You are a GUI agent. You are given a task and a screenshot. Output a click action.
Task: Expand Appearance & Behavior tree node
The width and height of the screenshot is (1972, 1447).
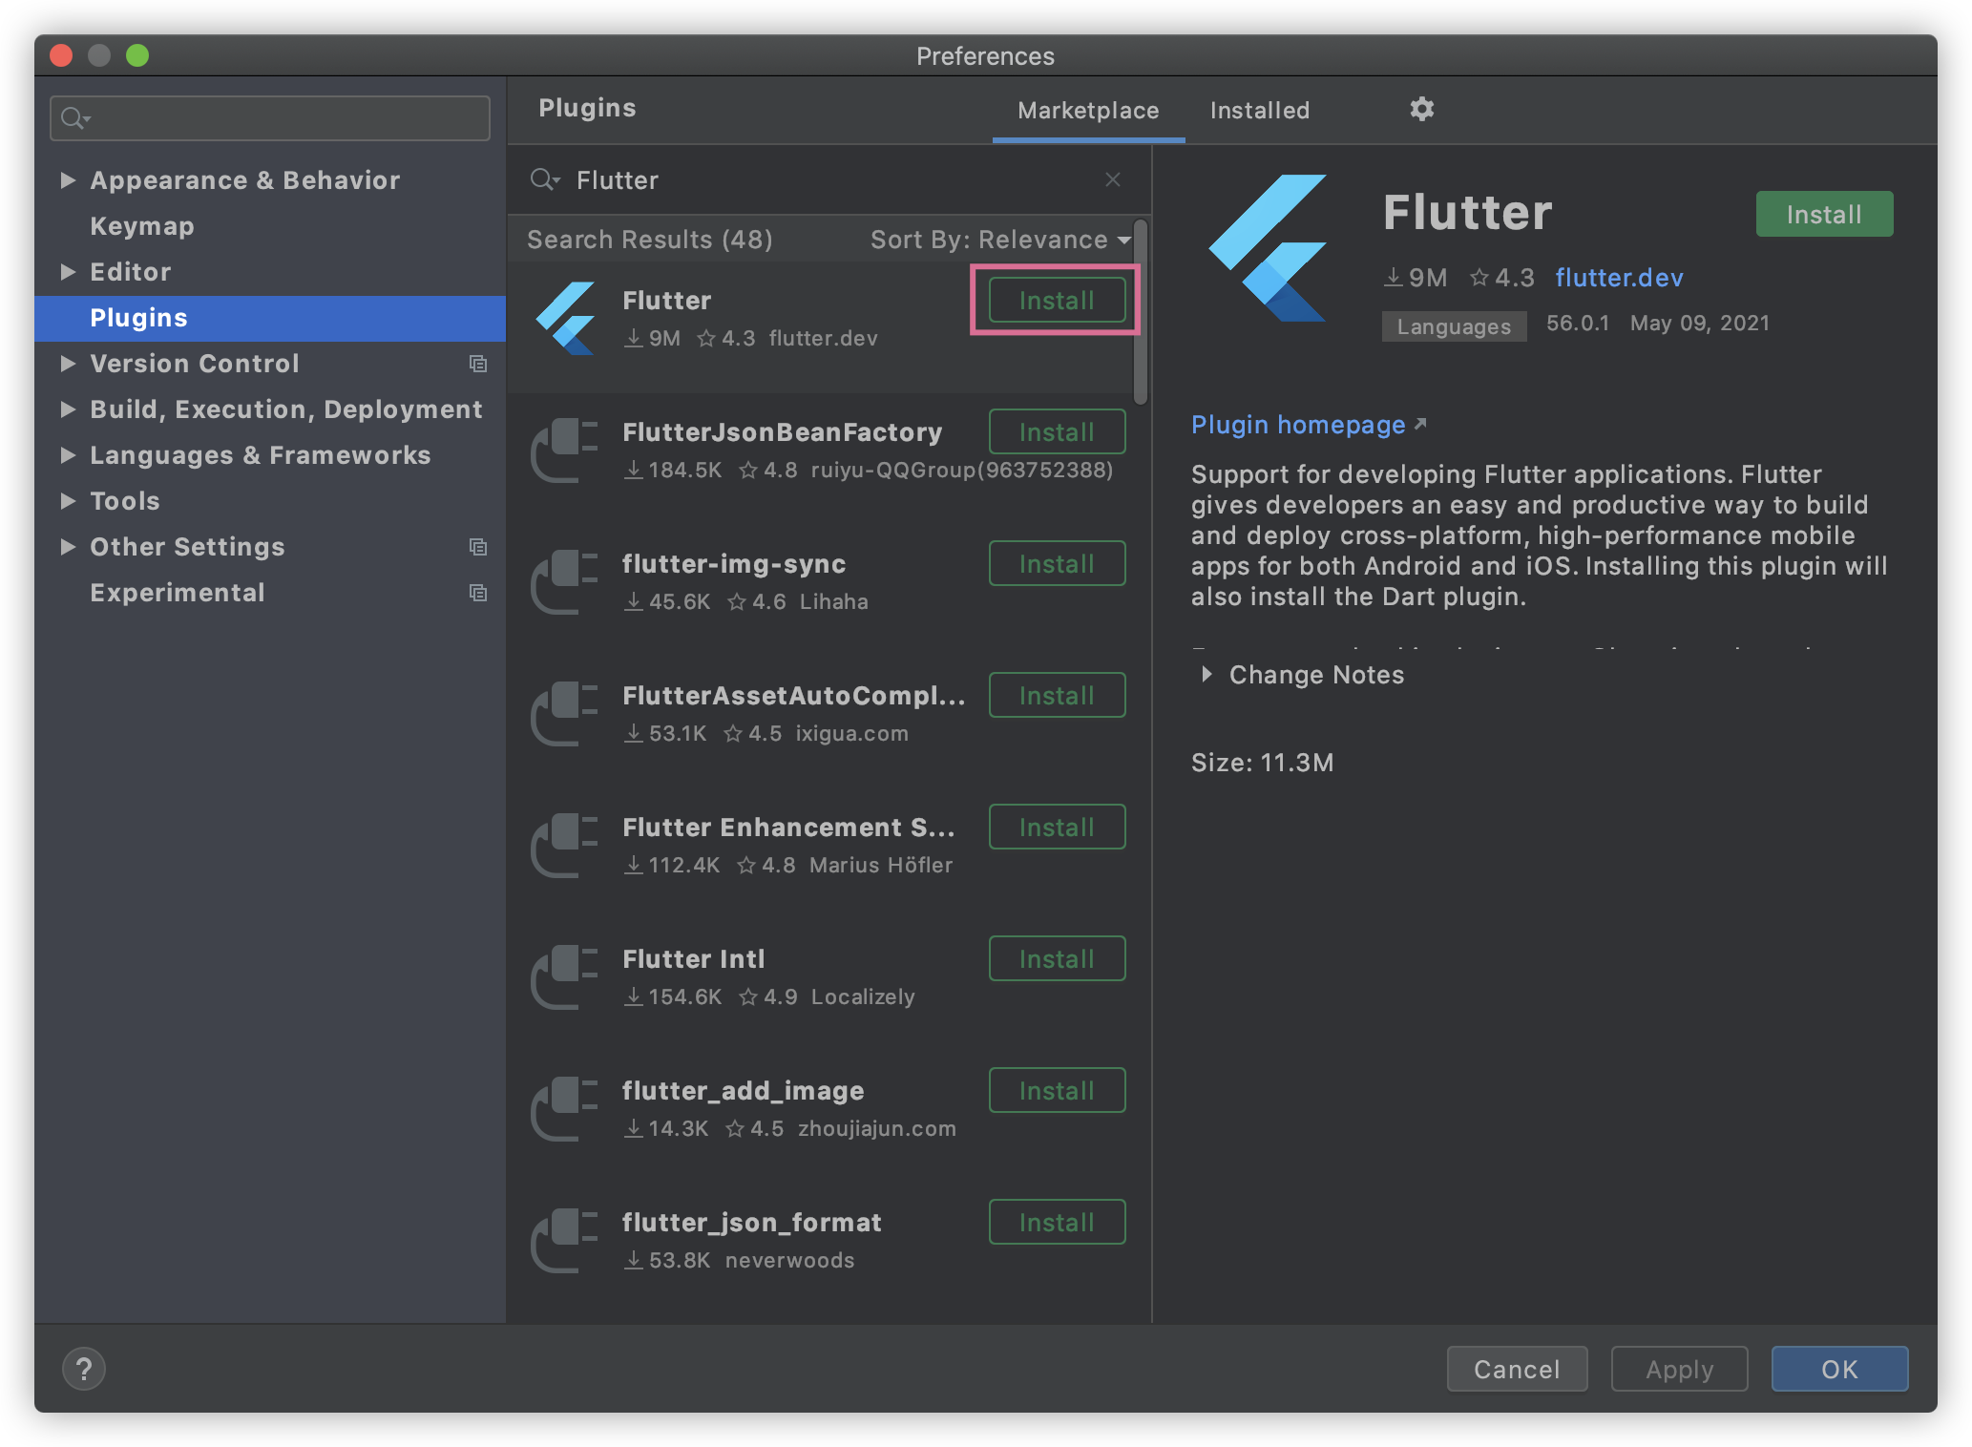click(68, 180)
